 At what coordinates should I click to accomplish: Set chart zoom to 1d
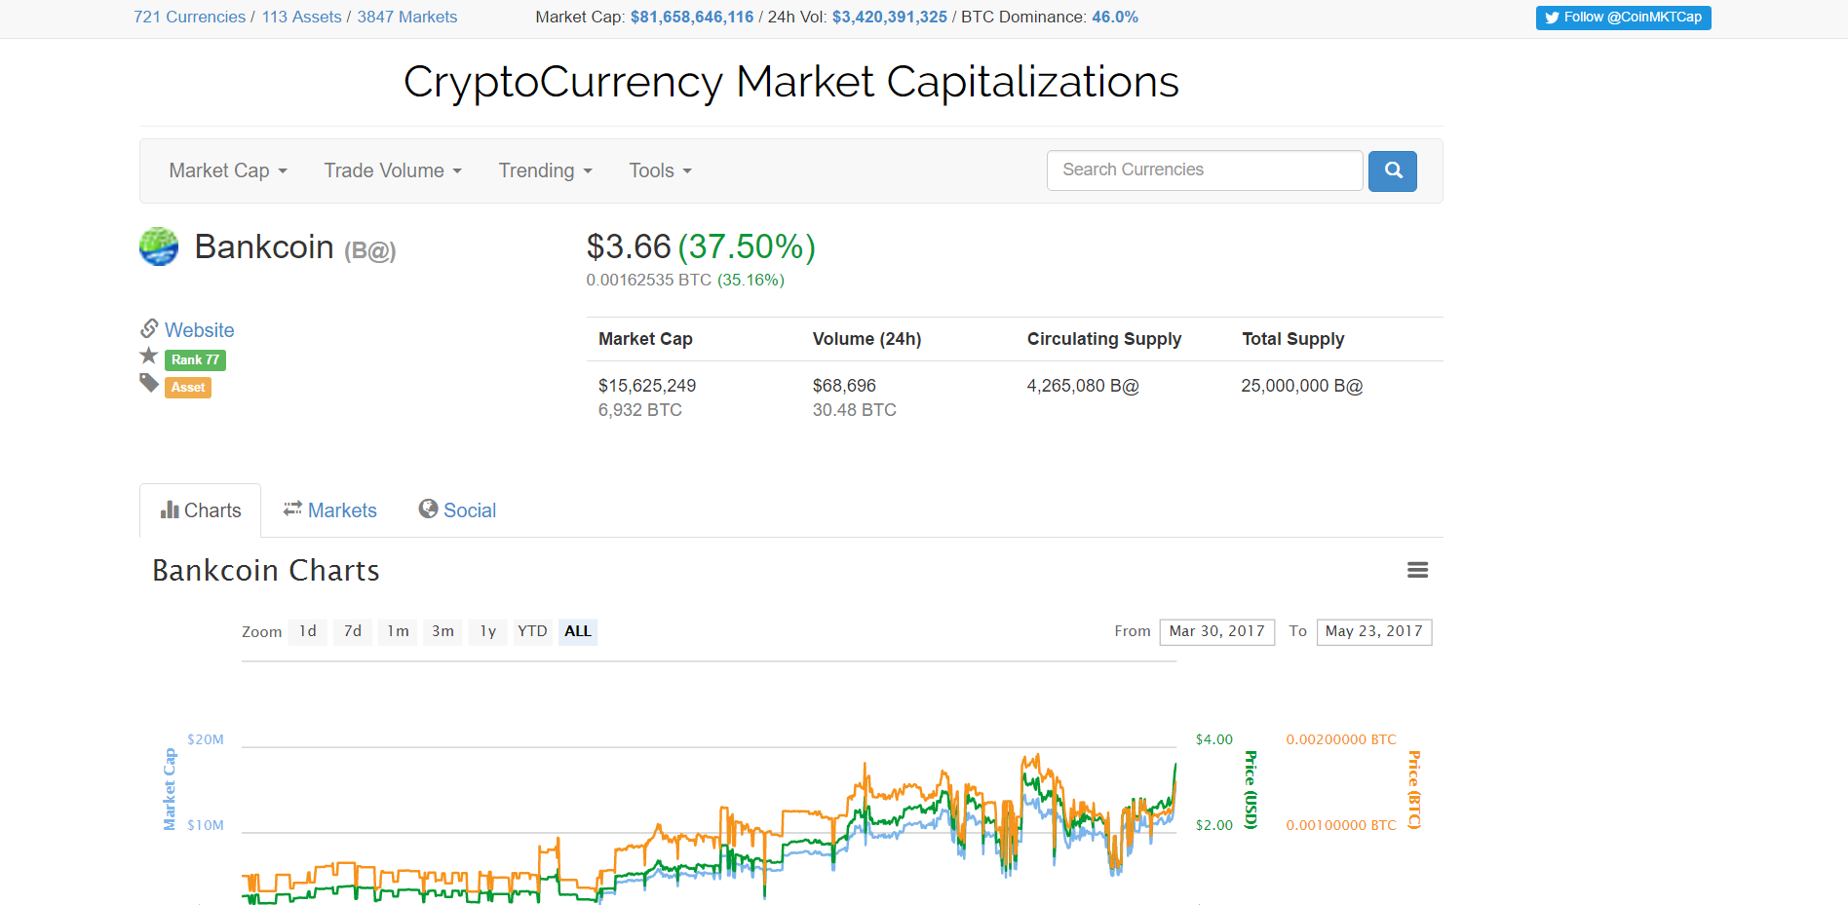[308, 631]
